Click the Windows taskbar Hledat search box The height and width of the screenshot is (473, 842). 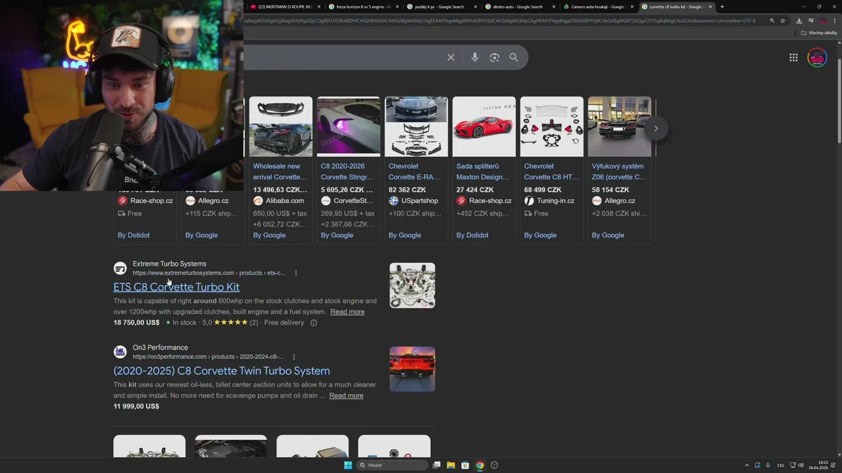point(393,465)
